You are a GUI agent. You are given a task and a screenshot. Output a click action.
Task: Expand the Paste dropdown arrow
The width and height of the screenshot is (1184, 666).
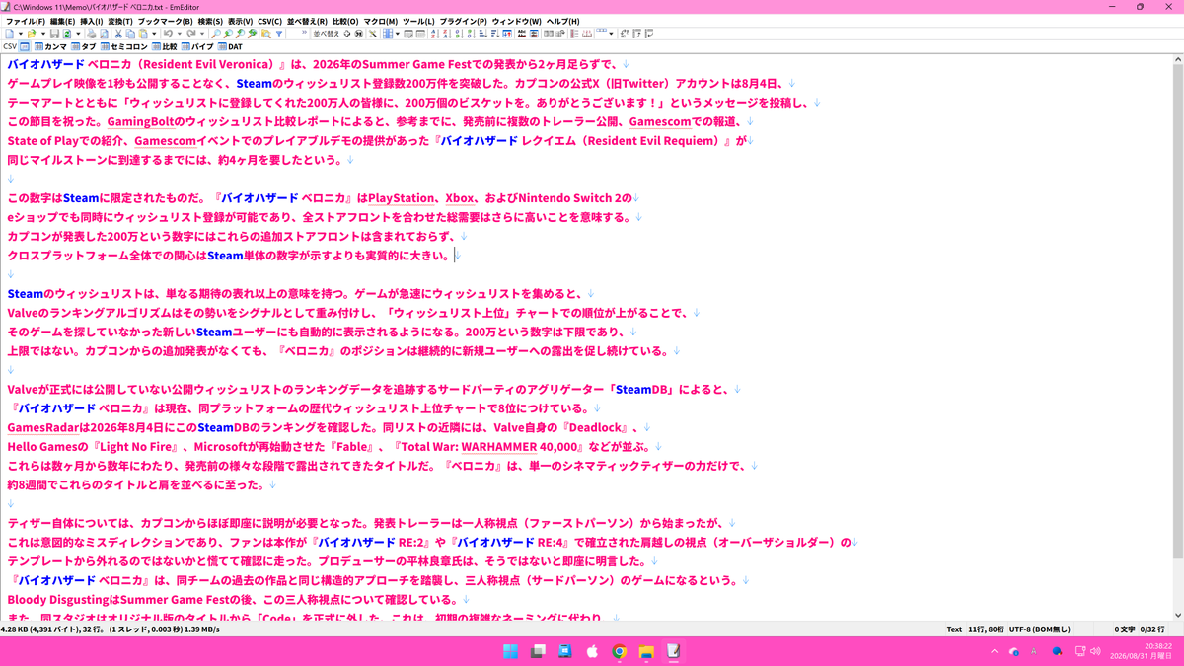[x=154, y=34]
